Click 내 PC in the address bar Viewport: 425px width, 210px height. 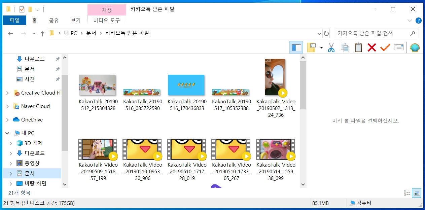tap(71, 33)
